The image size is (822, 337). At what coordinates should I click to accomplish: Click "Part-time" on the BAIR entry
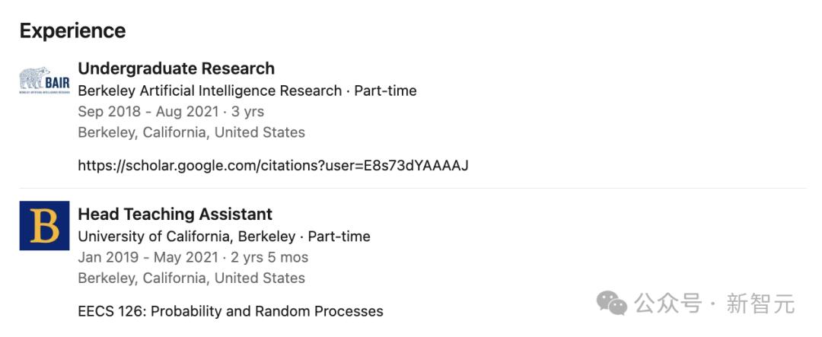(x=385, y=91)
